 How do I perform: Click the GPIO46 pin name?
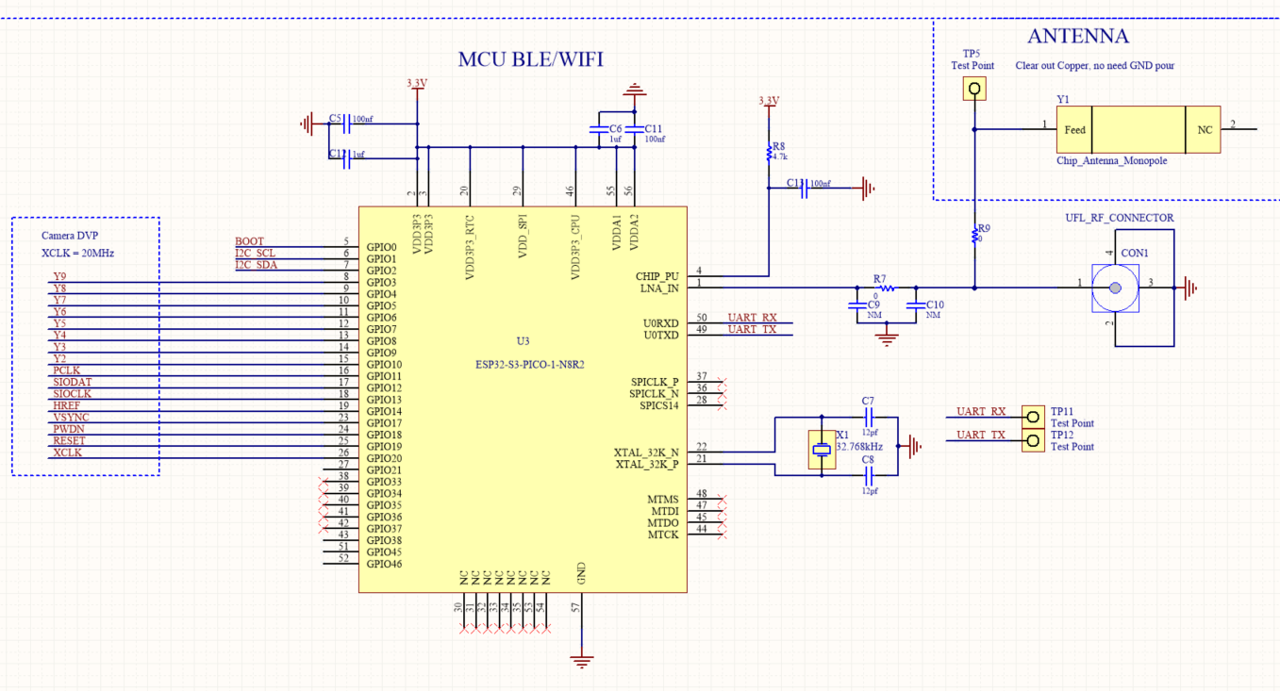pyautogui.click(x=384, y=564)
